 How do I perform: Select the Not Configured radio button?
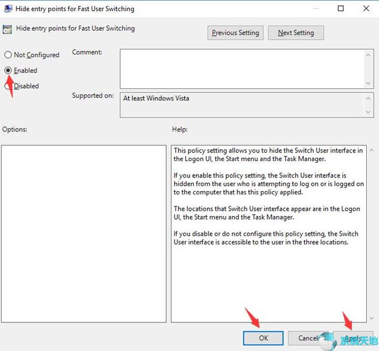point(8,55)
